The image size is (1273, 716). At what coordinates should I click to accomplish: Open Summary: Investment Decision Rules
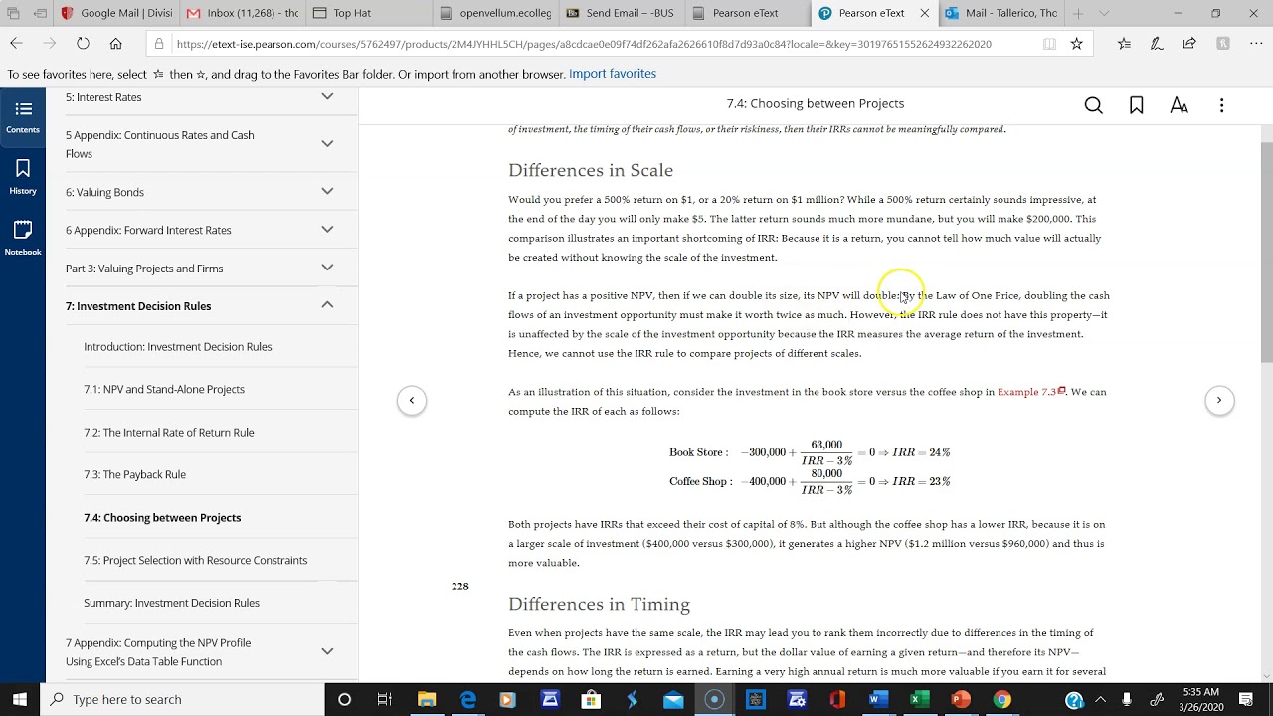click(171, 603)
